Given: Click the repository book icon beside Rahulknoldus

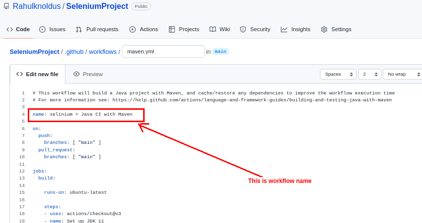Looking at the screenshot, I should click(x=6, y=6).
